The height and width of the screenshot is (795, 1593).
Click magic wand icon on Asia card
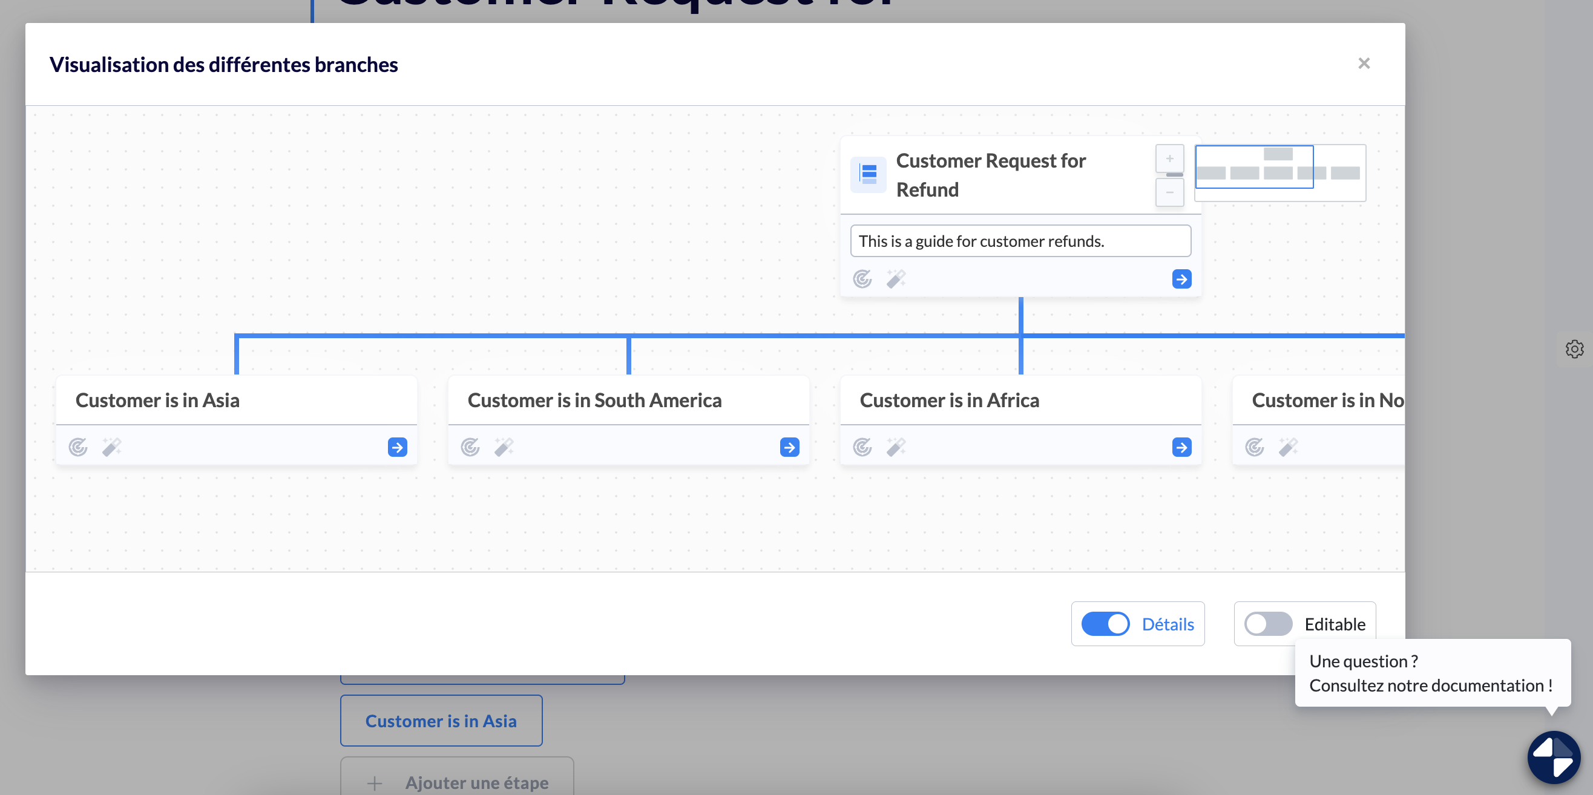pos(112,447)
